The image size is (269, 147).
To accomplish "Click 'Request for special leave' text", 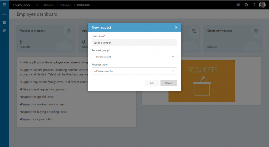I will click(x=37, y=97).
